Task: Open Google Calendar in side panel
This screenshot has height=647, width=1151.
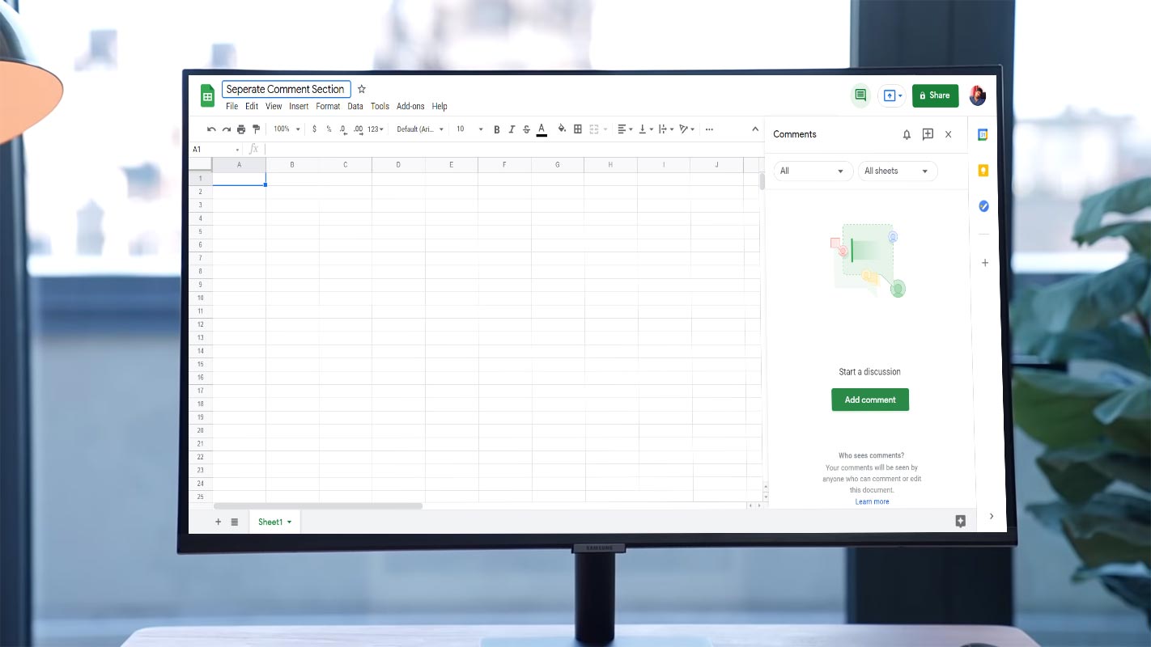Action: (983, 135)
